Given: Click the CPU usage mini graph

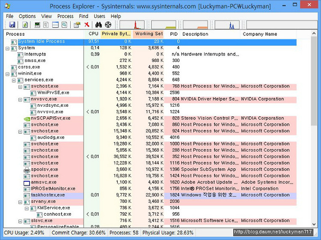Looking at the screenshot, I should click(x=132, y=25).
